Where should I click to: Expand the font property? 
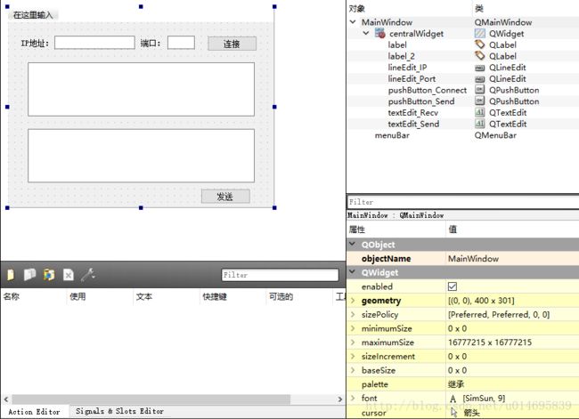point(353,398)
